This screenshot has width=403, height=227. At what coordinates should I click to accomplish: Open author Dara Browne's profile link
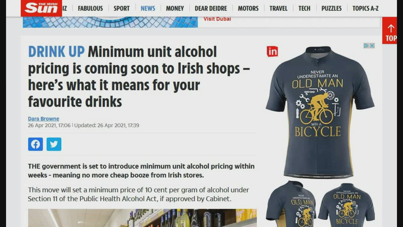click(43, 119)
